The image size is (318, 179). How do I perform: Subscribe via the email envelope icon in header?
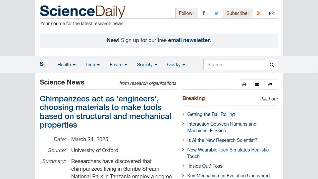tap(272, 13)
